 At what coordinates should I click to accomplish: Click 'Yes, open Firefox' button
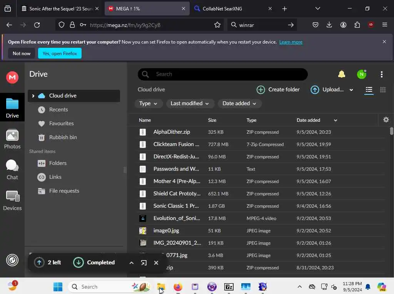(x=60, y=53)
